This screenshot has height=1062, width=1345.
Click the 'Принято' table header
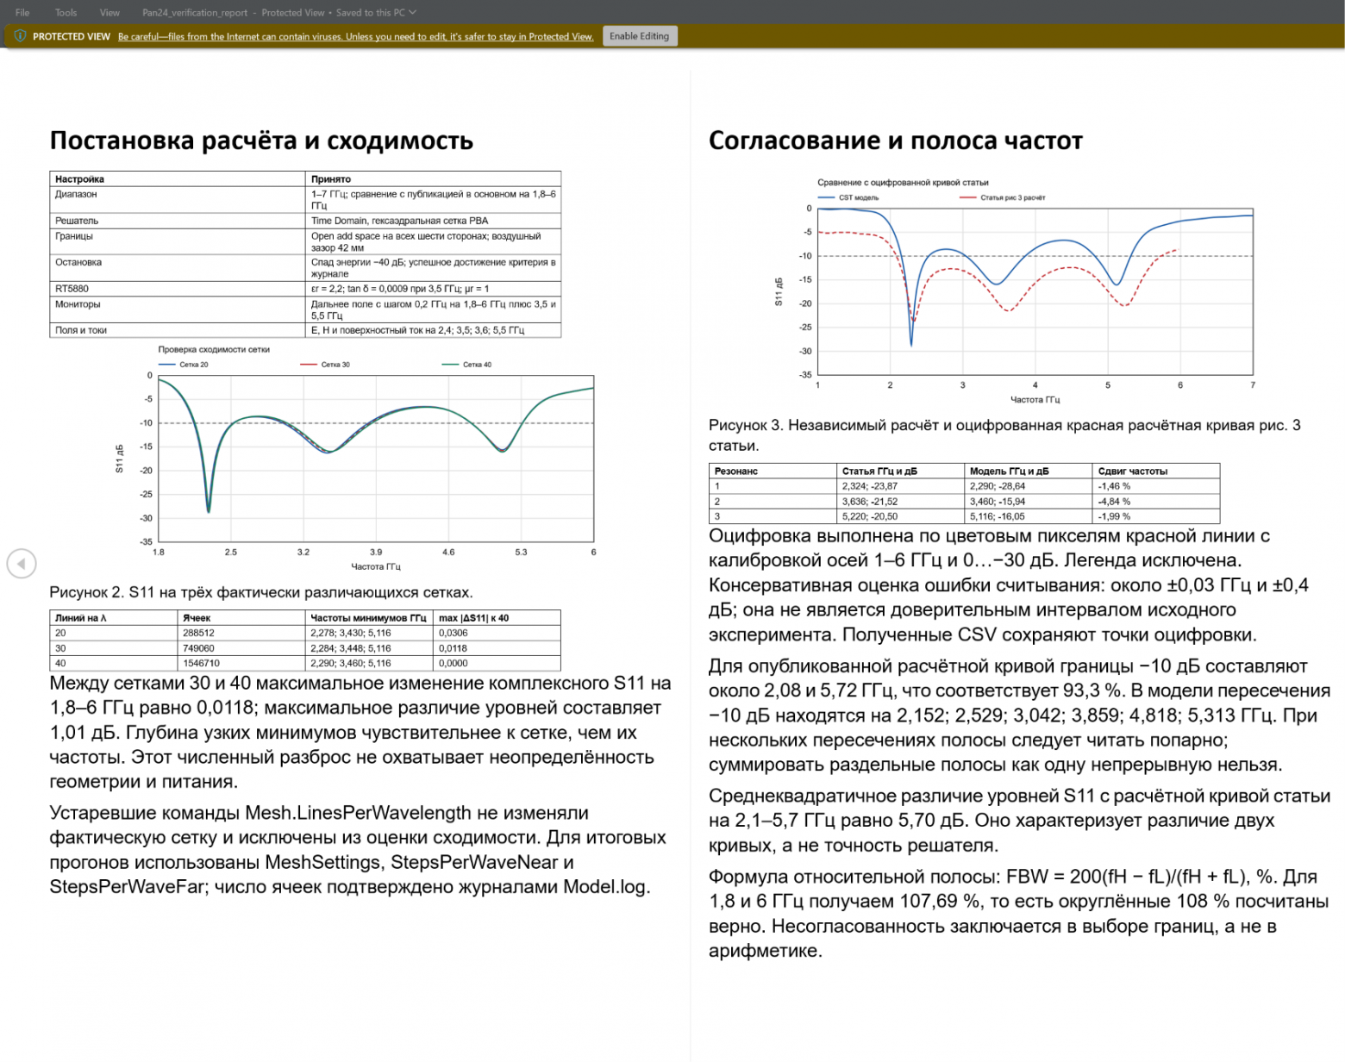point(434,179)
